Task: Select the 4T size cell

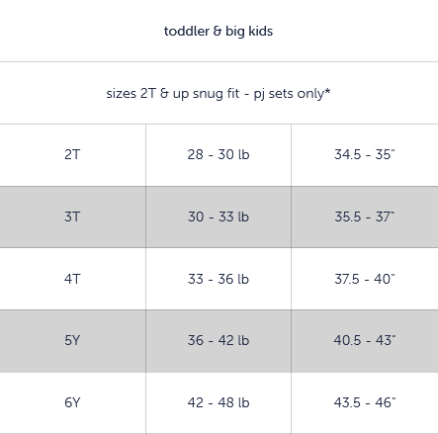Action: pos(72,279)
